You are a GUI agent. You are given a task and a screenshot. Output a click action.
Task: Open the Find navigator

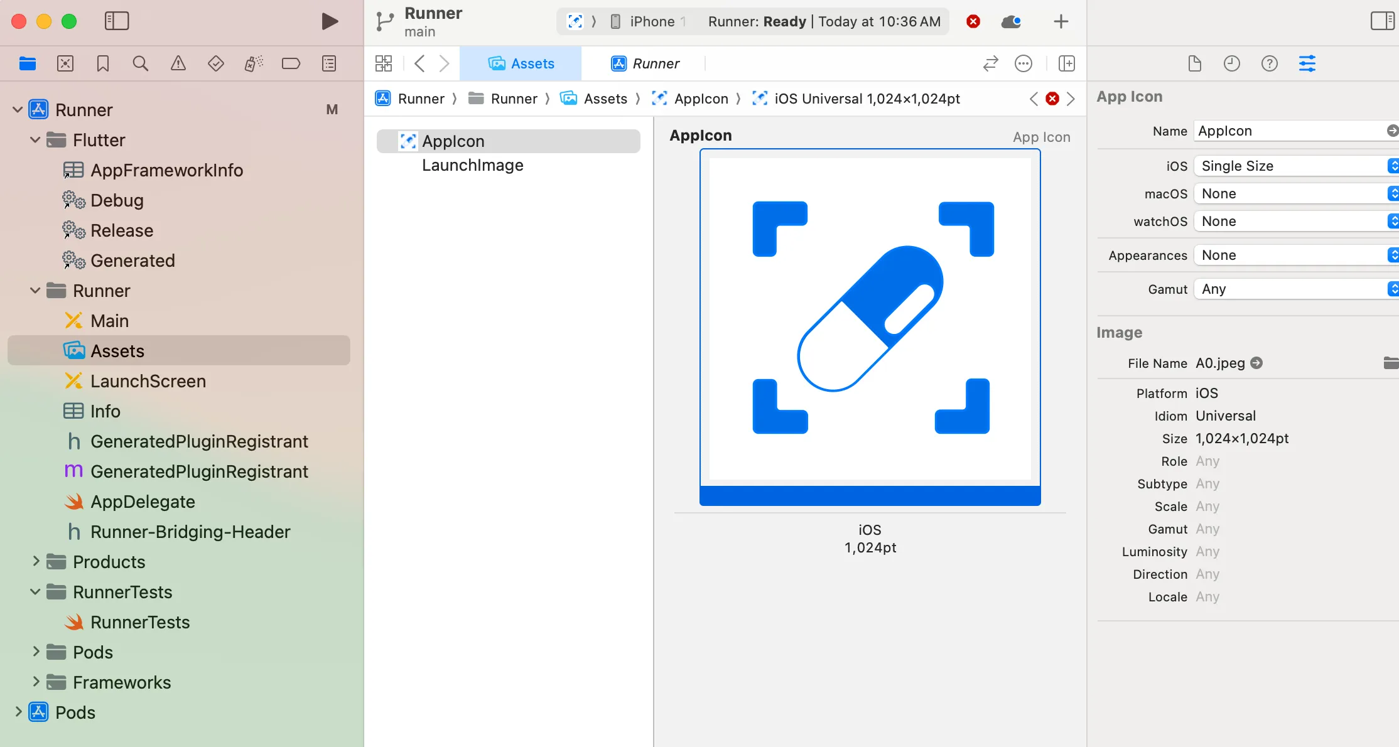pos(141,63)
